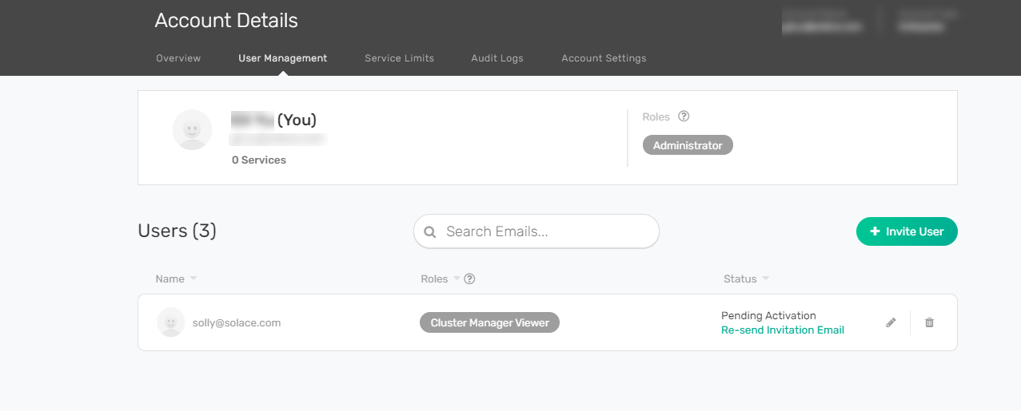Switch to the Overview tab

pyautogui.click(x=178, y=58)
